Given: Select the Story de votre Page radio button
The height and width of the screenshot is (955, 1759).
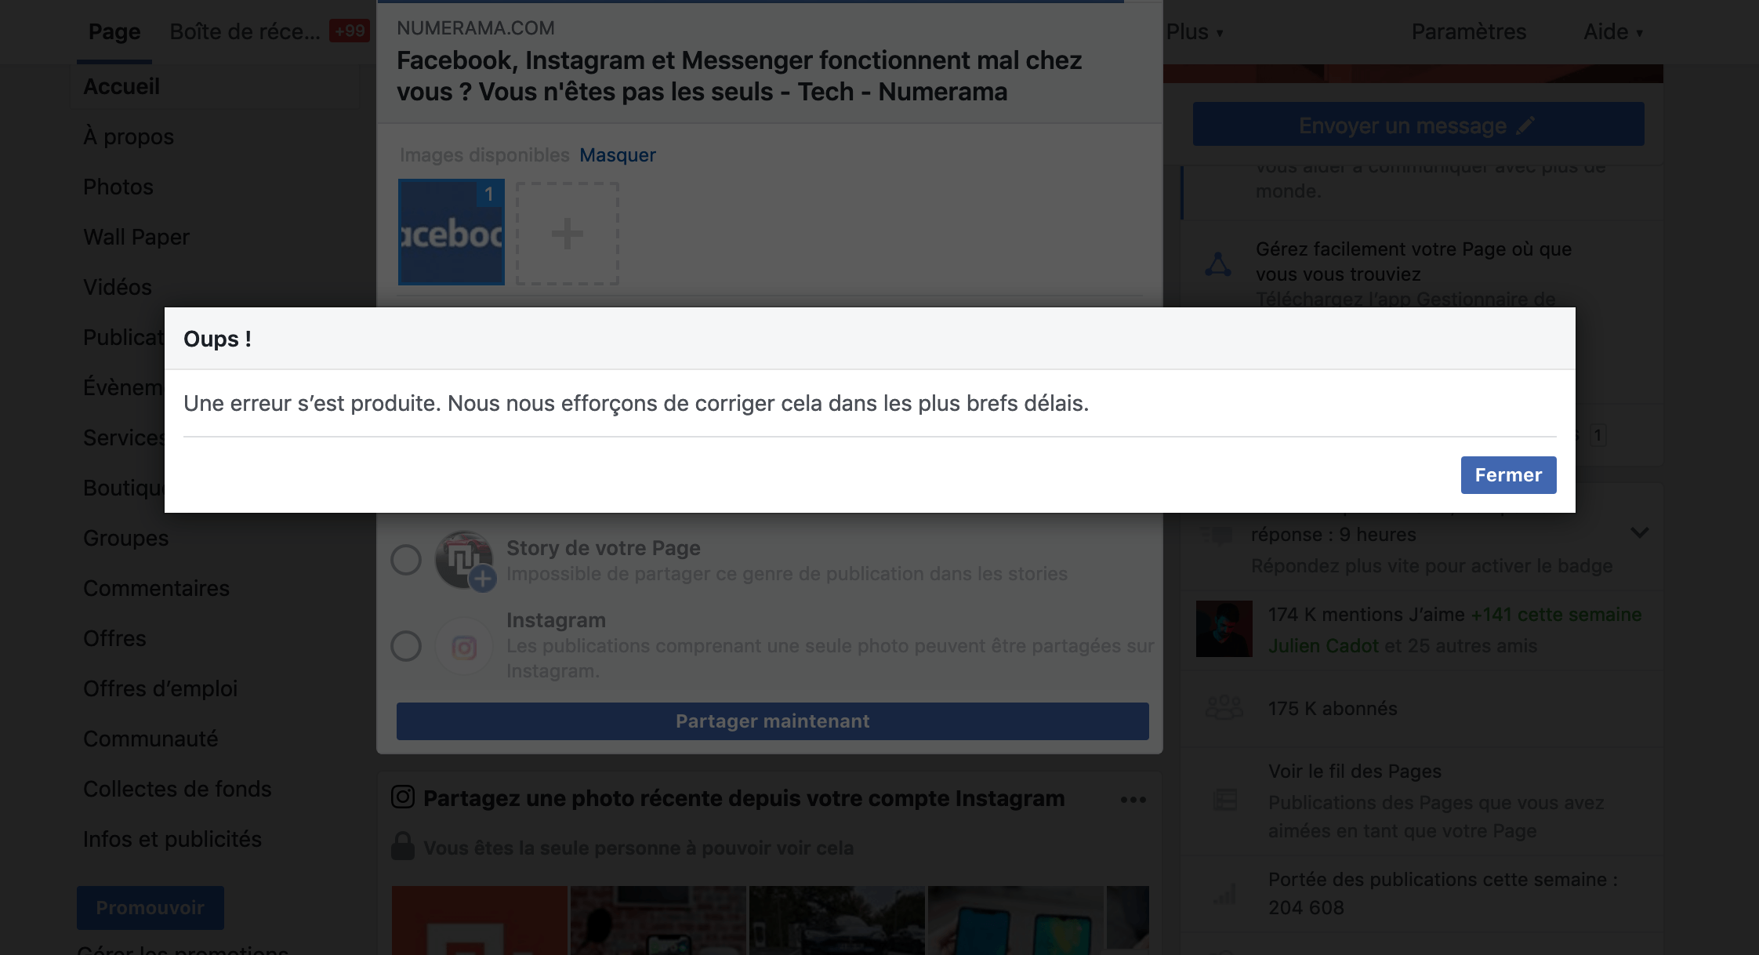Looking at the screenshot, I should (x=406, y=560).
